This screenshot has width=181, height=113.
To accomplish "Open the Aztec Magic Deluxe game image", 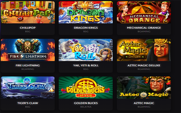I will 144,50.
